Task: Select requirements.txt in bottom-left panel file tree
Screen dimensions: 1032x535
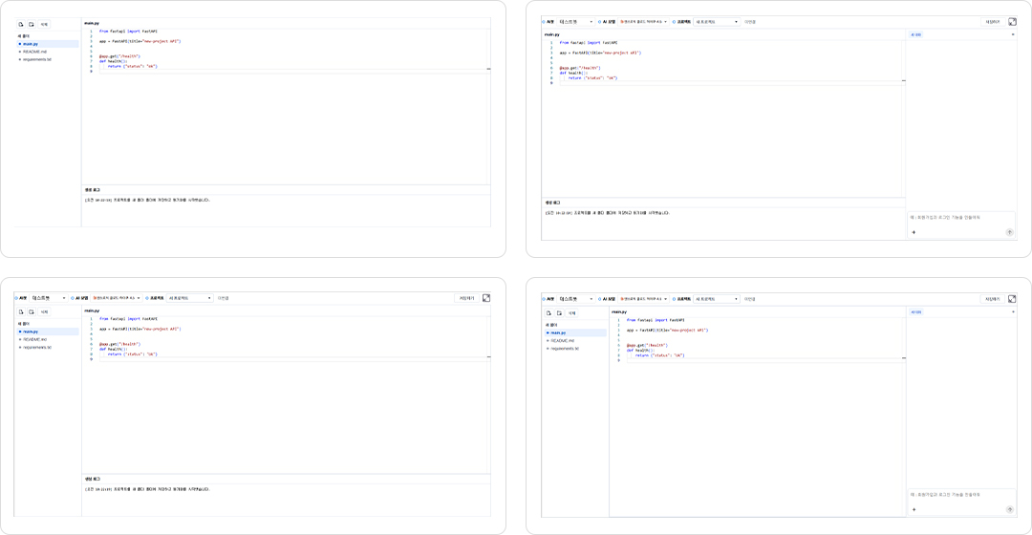Action: pyautogui.click(x=37, y=348)
